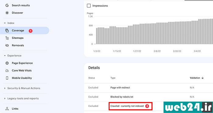This screenshot has height=113, width=213.
Task: Enable the Impressions checkbox
Action: coord(89,6)
